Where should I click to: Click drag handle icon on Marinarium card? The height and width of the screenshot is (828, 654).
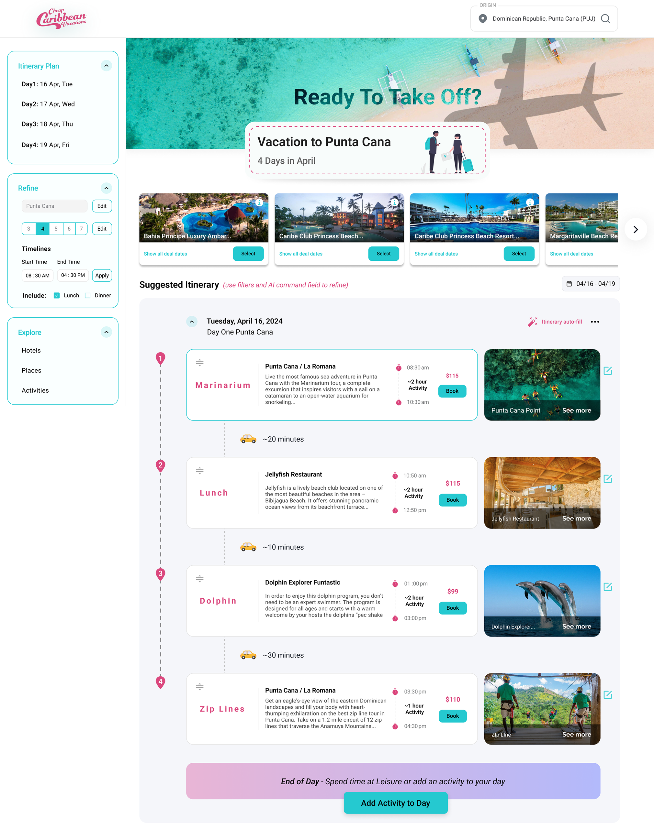click(x=199, y=363)
